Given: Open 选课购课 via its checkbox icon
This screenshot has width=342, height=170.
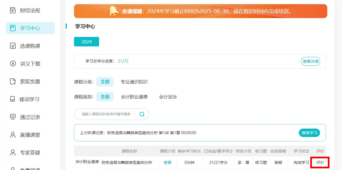Looking at the screenshot, I should point(13,46).
